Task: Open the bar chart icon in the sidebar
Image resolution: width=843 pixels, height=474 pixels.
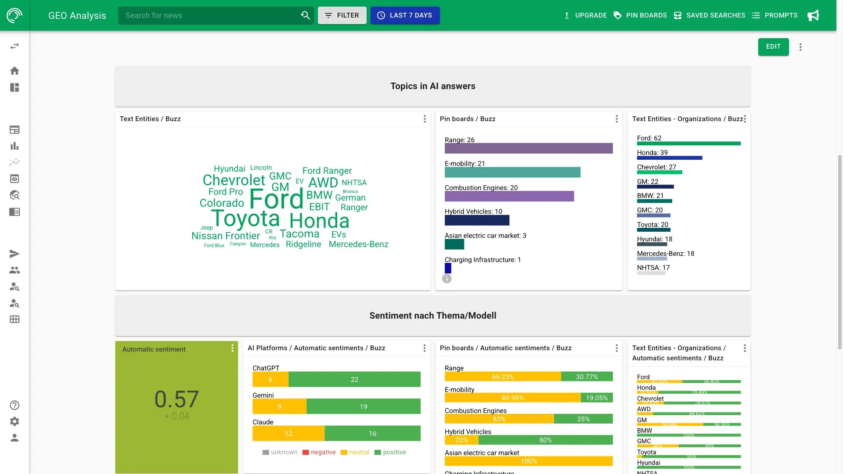Action: (14, 146)
